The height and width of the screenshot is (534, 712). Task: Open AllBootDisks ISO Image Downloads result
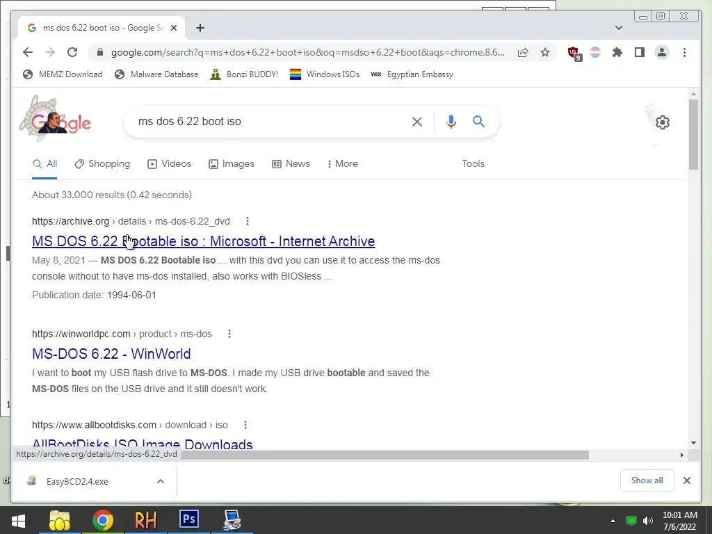(142, 444)
